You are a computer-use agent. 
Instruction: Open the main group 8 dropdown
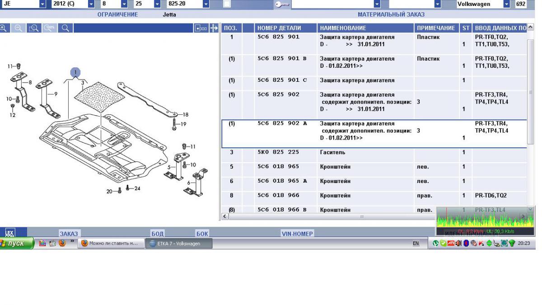[x=124, y=4]
